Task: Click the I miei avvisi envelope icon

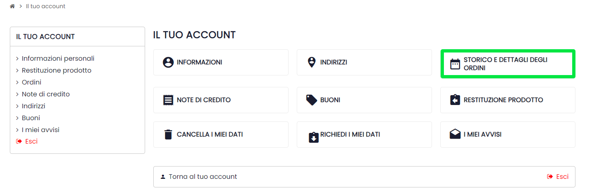Action: 455,135
